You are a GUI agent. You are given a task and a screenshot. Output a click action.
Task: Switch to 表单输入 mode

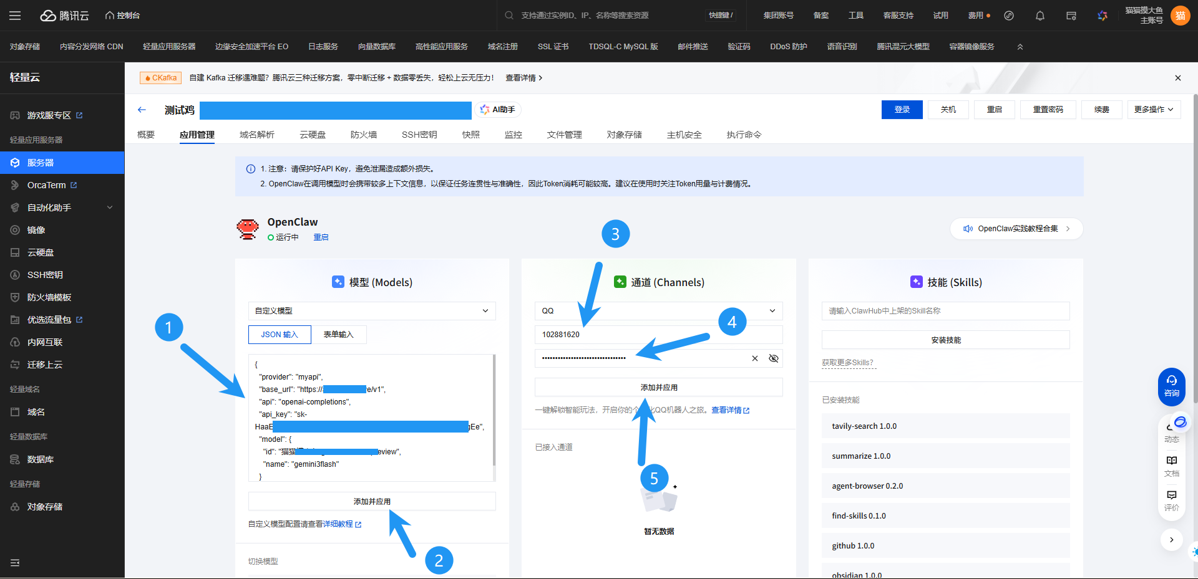(338, 335)
